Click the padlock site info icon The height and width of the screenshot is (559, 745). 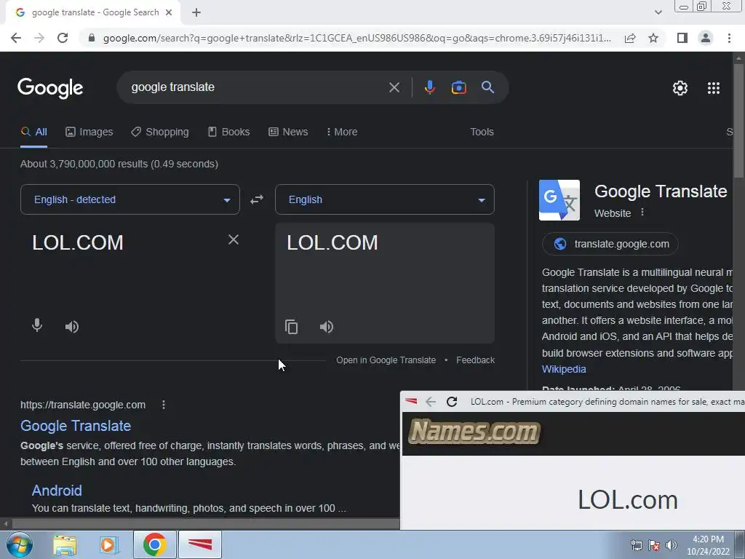[x=92, y=38]
